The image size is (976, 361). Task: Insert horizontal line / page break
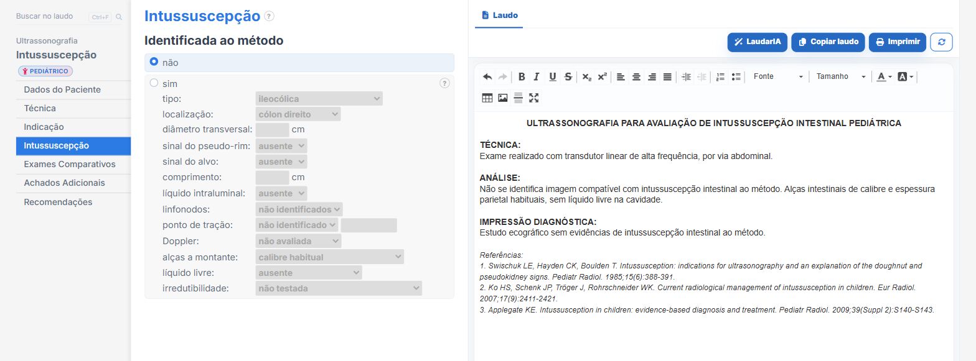(518, 98)
